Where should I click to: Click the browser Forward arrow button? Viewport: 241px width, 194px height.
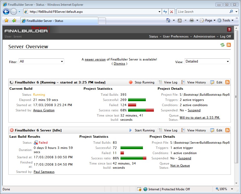click(14, 12)
